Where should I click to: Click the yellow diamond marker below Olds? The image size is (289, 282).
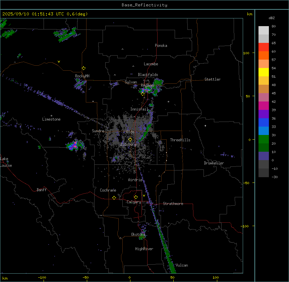click(130, 139)
